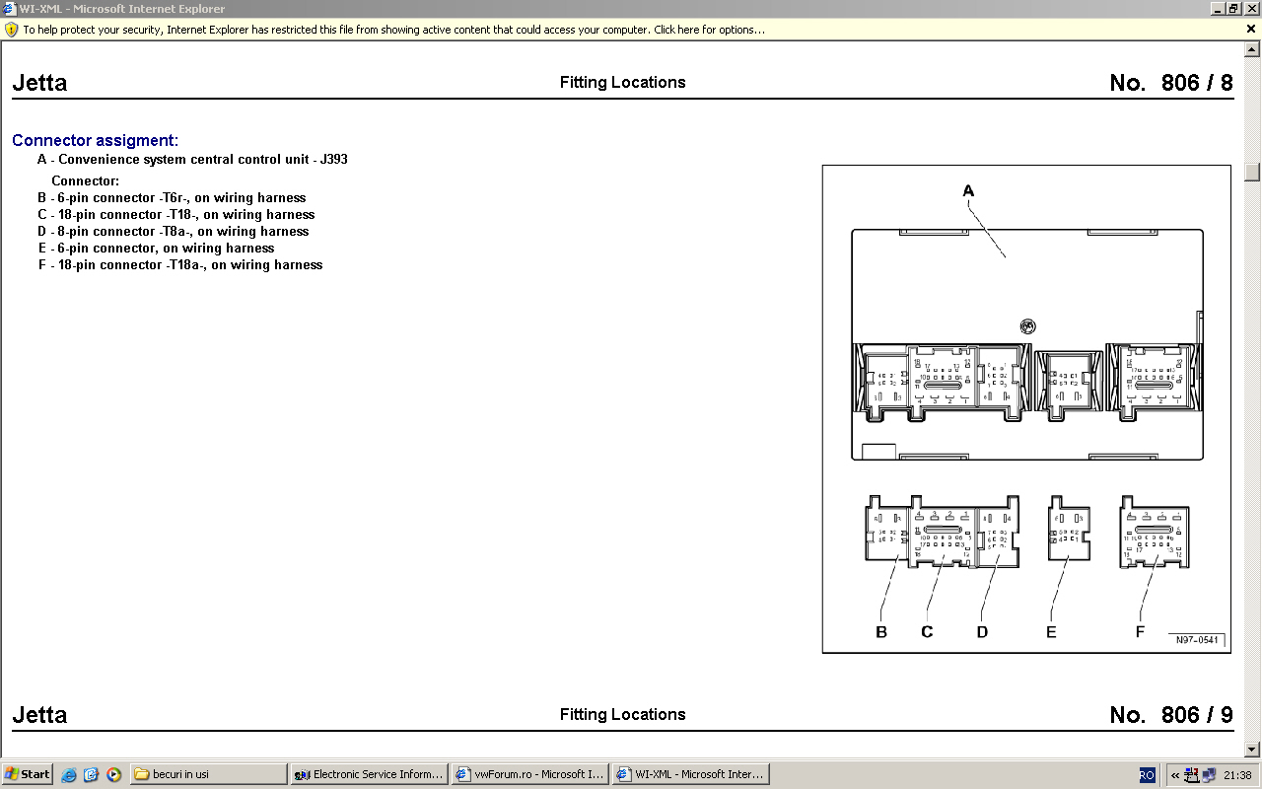1262x789 pixels.
Task: Click the vertical scrollbar thumb
Action: [x=1252, y=172]
